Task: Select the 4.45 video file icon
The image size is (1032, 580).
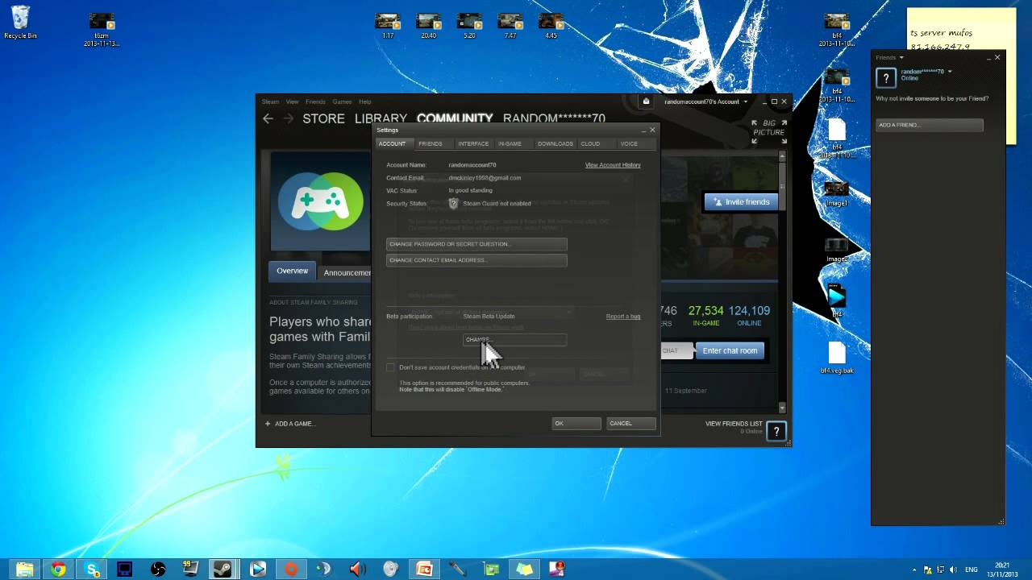Action: coord(551,26)
